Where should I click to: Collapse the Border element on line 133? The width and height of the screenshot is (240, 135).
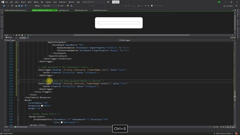(x=18, y=100)
